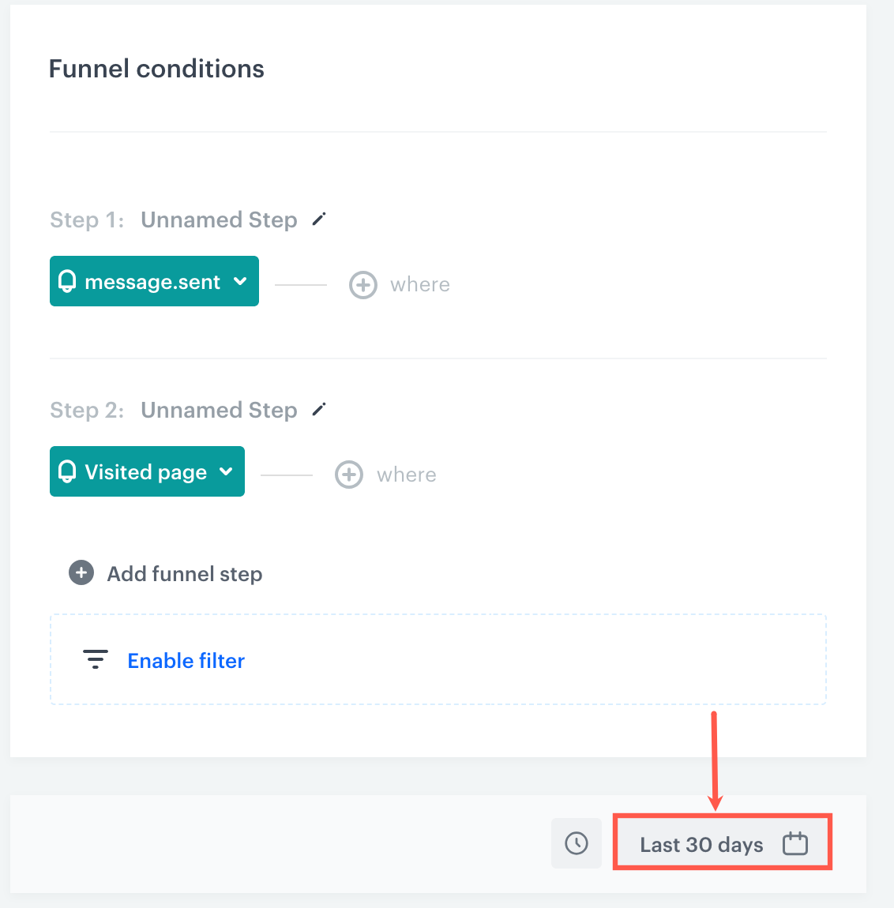Click the bell icon inside Visited page
The image size is (894, 908).
[68, 471]
